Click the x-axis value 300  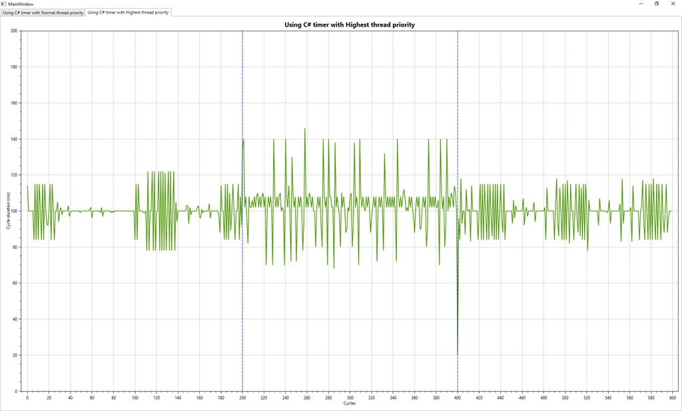point(350,398)
